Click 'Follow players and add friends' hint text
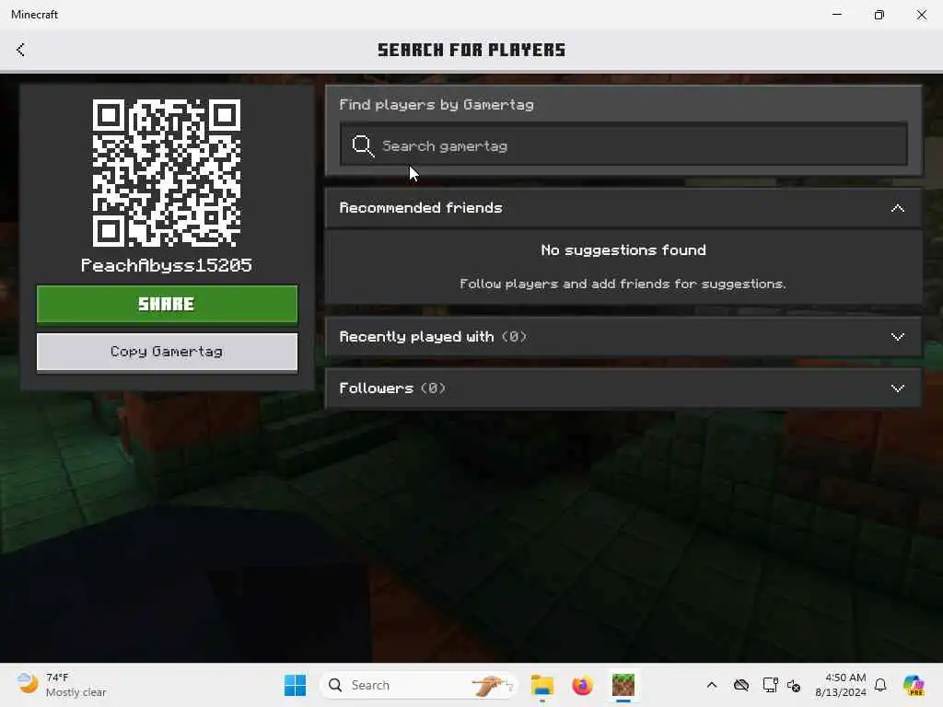Image resolution: width=943 pixels, height=707 pixels. 623,284
